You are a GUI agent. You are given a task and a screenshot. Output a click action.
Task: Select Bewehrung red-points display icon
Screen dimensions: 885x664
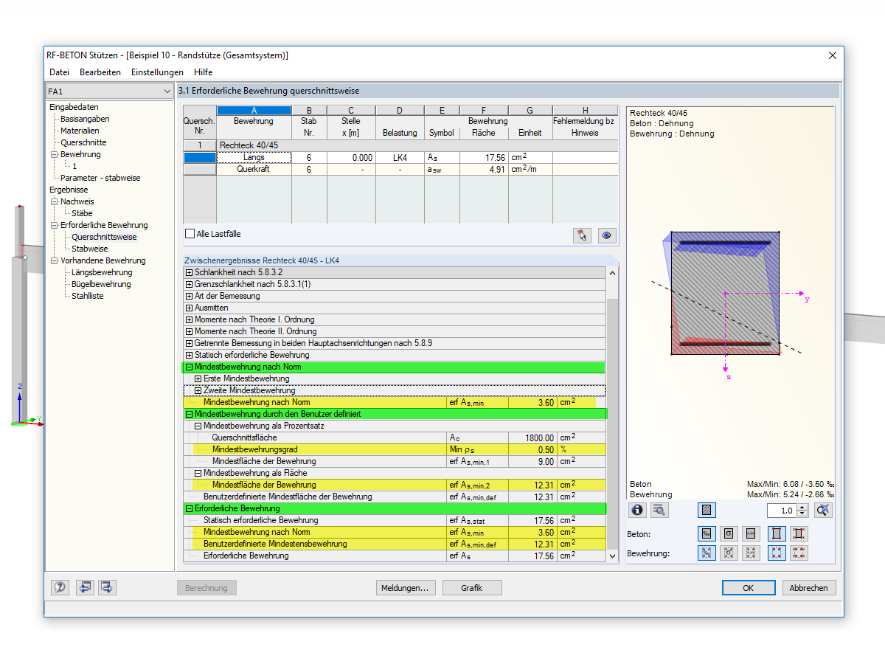777,553
